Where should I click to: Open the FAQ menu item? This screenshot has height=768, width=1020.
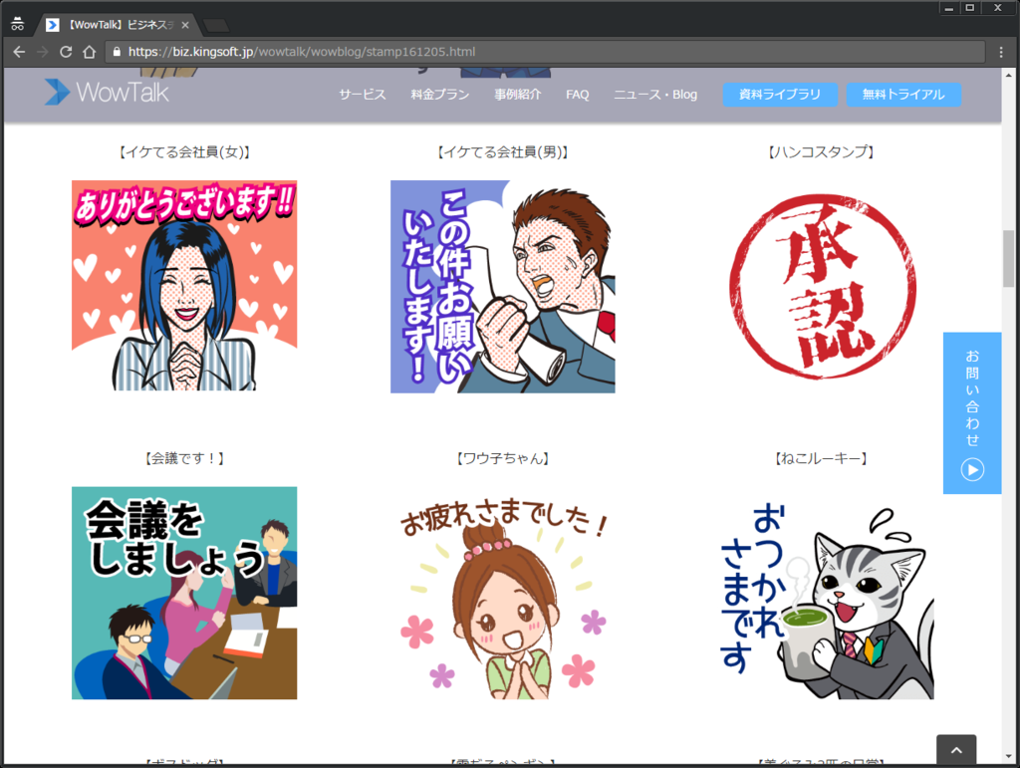click(x=578, y=95)
